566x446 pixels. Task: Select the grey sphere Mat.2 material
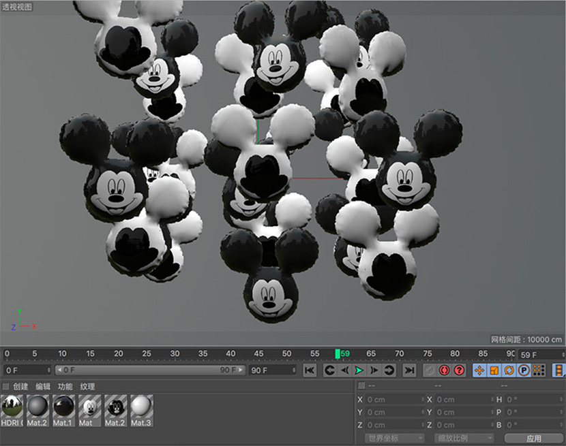38,411
